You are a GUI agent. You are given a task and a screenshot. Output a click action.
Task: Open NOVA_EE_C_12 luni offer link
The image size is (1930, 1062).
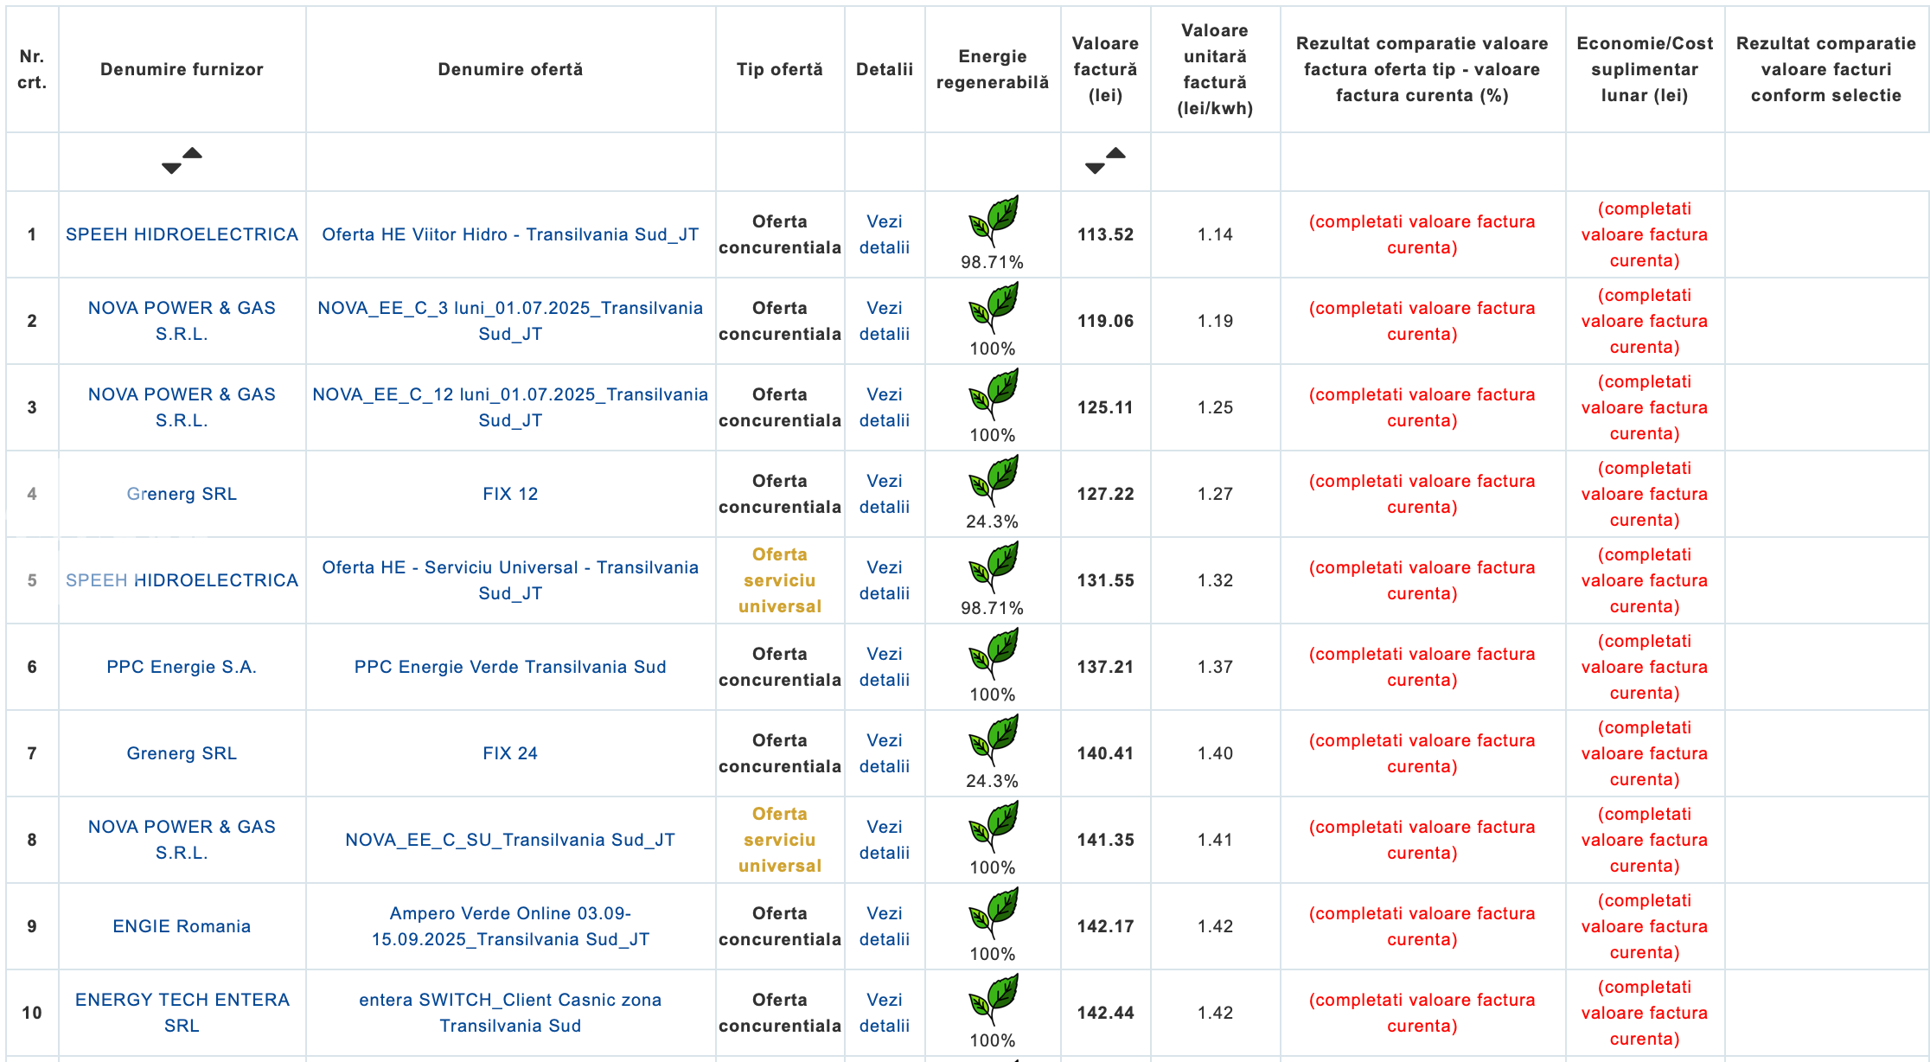point(510,407)
